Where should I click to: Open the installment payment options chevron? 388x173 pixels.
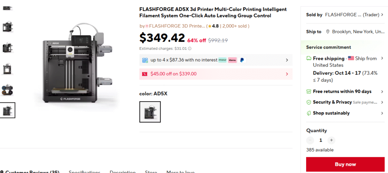tap(287, 60)
